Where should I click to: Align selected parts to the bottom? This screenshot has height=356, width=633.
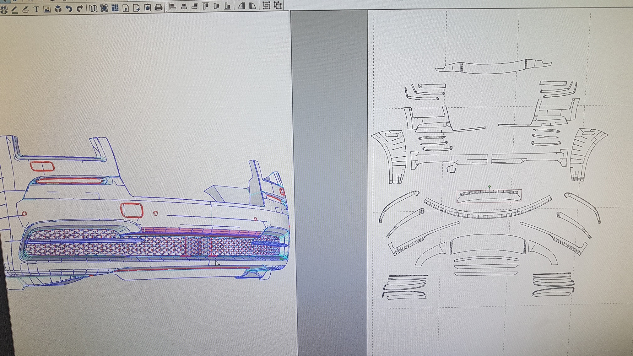pyautogui.click(x=228, y=6)
